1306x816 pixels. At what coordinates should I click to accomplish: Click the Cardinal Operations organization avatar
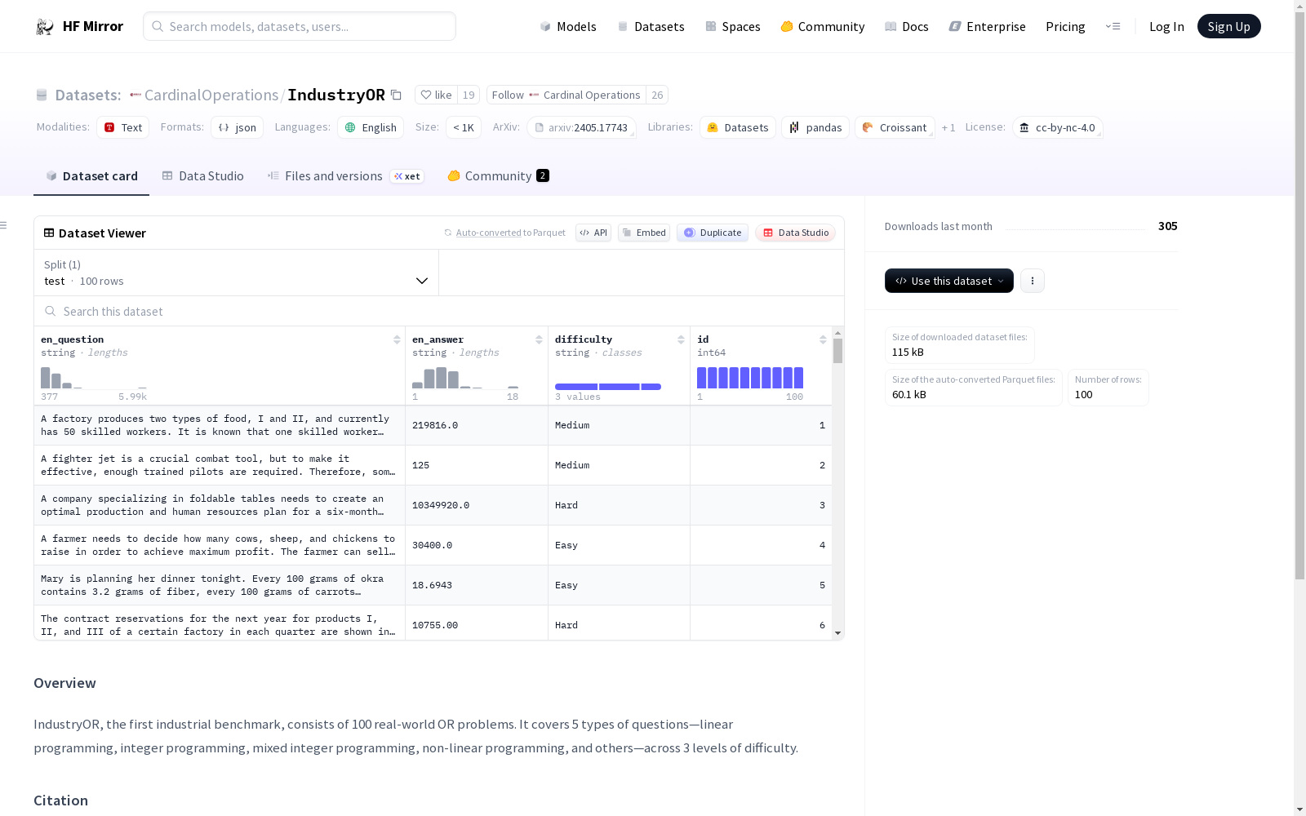pyautogui.click(x=534, y=95)
